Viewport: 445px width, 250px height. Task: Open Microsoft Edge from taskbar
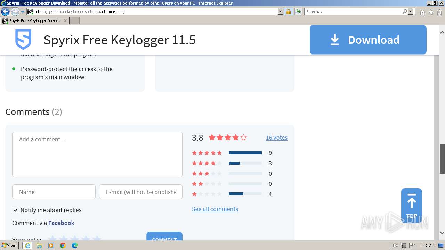click(75, 245)
